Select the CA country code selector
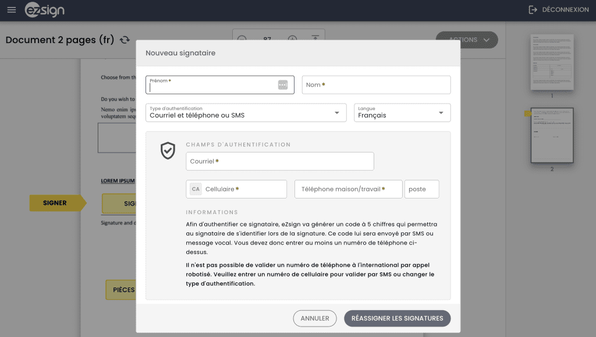Image resolution: width=596 pixels, height=337 pixels. (x=196, y=189)
